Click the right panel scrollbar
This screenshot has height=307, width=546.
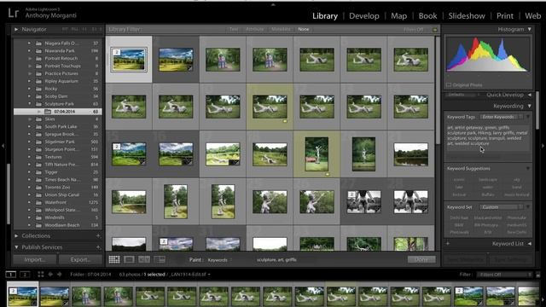click(537, 110)
